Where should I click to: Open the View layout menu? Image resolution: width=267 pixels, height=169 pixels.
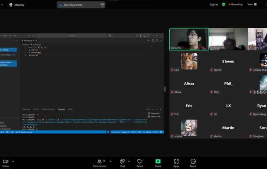pos(252,4)
